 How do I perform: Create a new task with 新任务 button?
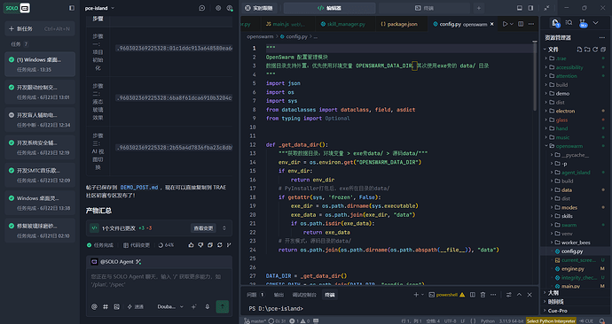pos(40,28)
